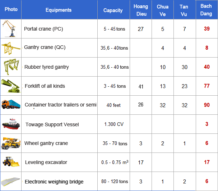This screenshot has width=218, height=191.
Task: Click the portal crane photo
Action: point(10,29)
